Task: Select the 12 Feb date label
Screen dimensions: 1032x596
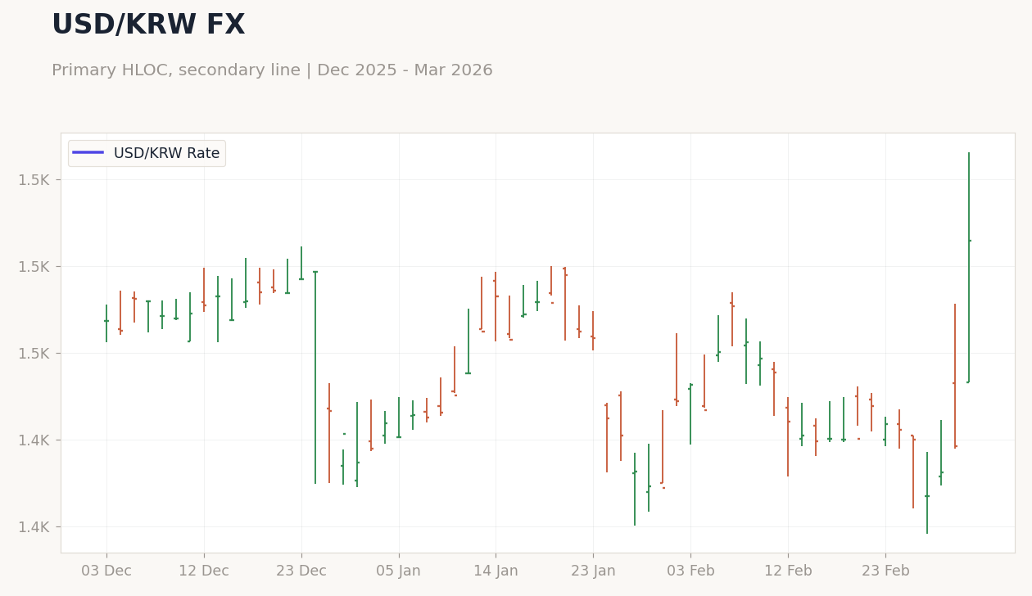Action: pyautogui.click(x=788, y=571)
